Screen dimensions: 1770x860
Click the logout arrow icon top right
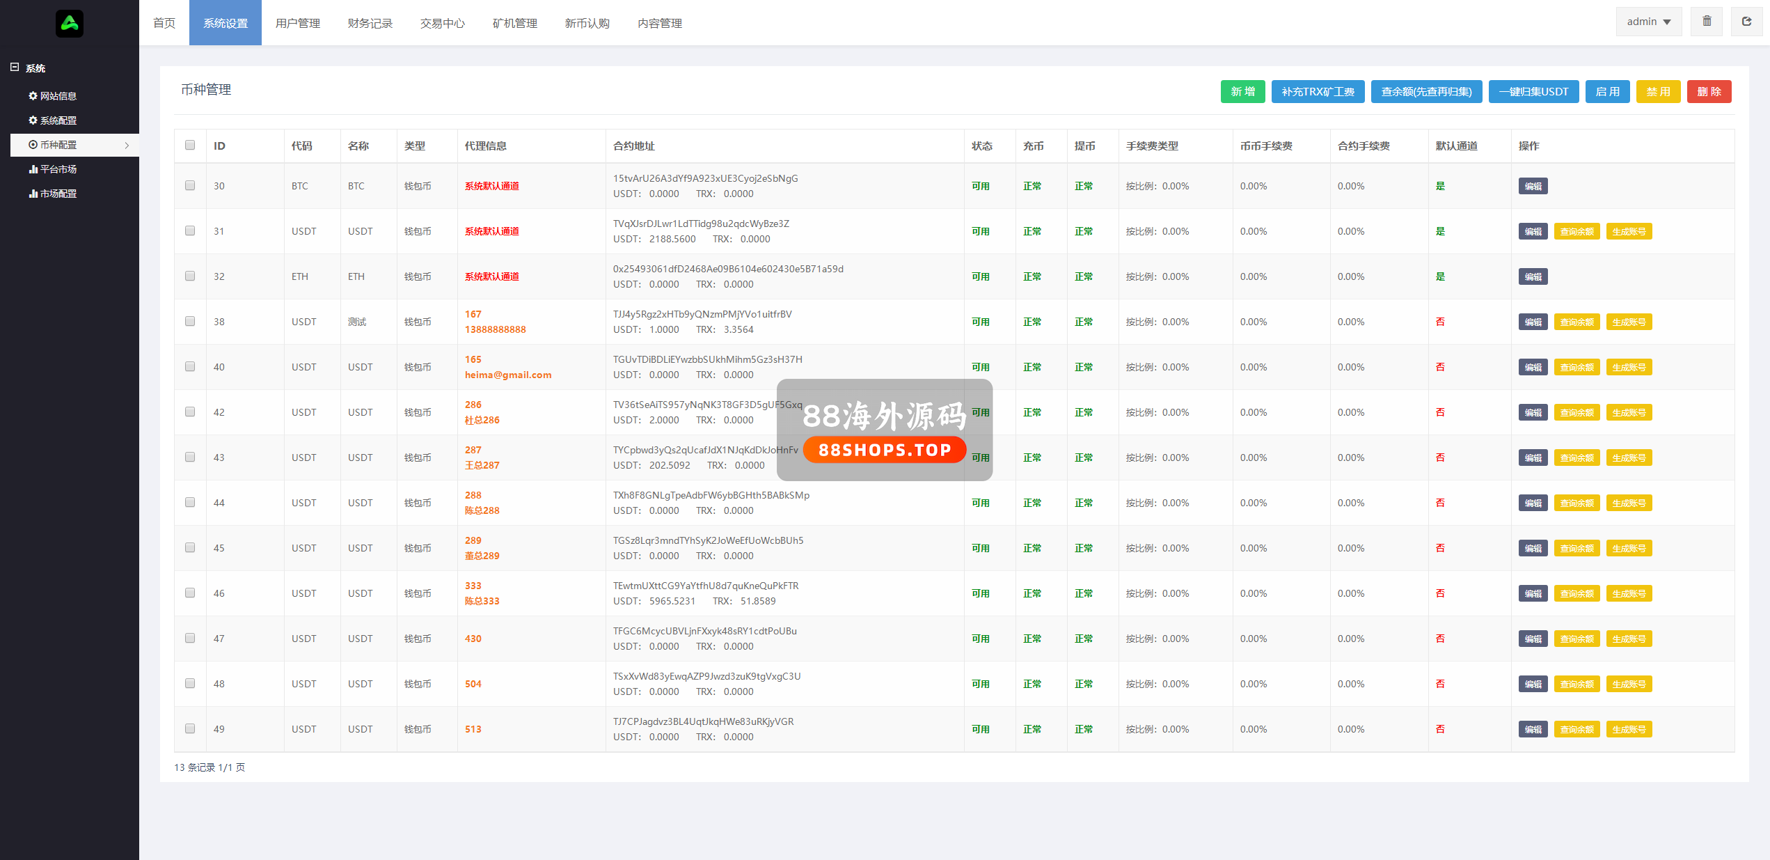click(x=1746, y=22)
